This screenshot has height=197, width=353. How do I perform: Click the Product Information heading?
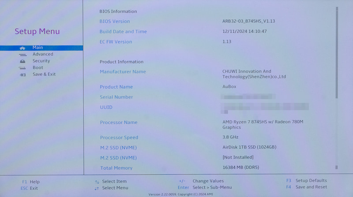122,62
